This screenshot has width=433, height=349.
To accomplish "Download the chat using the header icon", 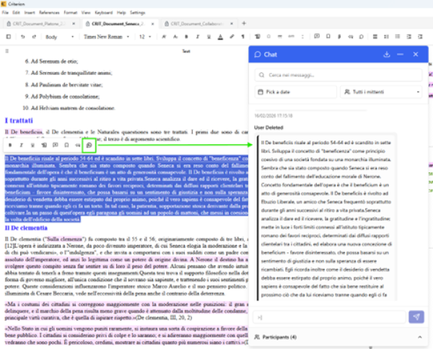I will pos(387,54).
